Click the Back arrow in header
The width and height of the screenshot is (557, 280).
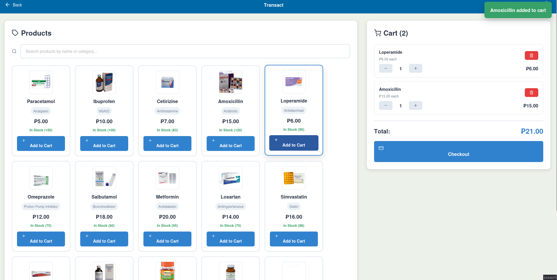8,5
